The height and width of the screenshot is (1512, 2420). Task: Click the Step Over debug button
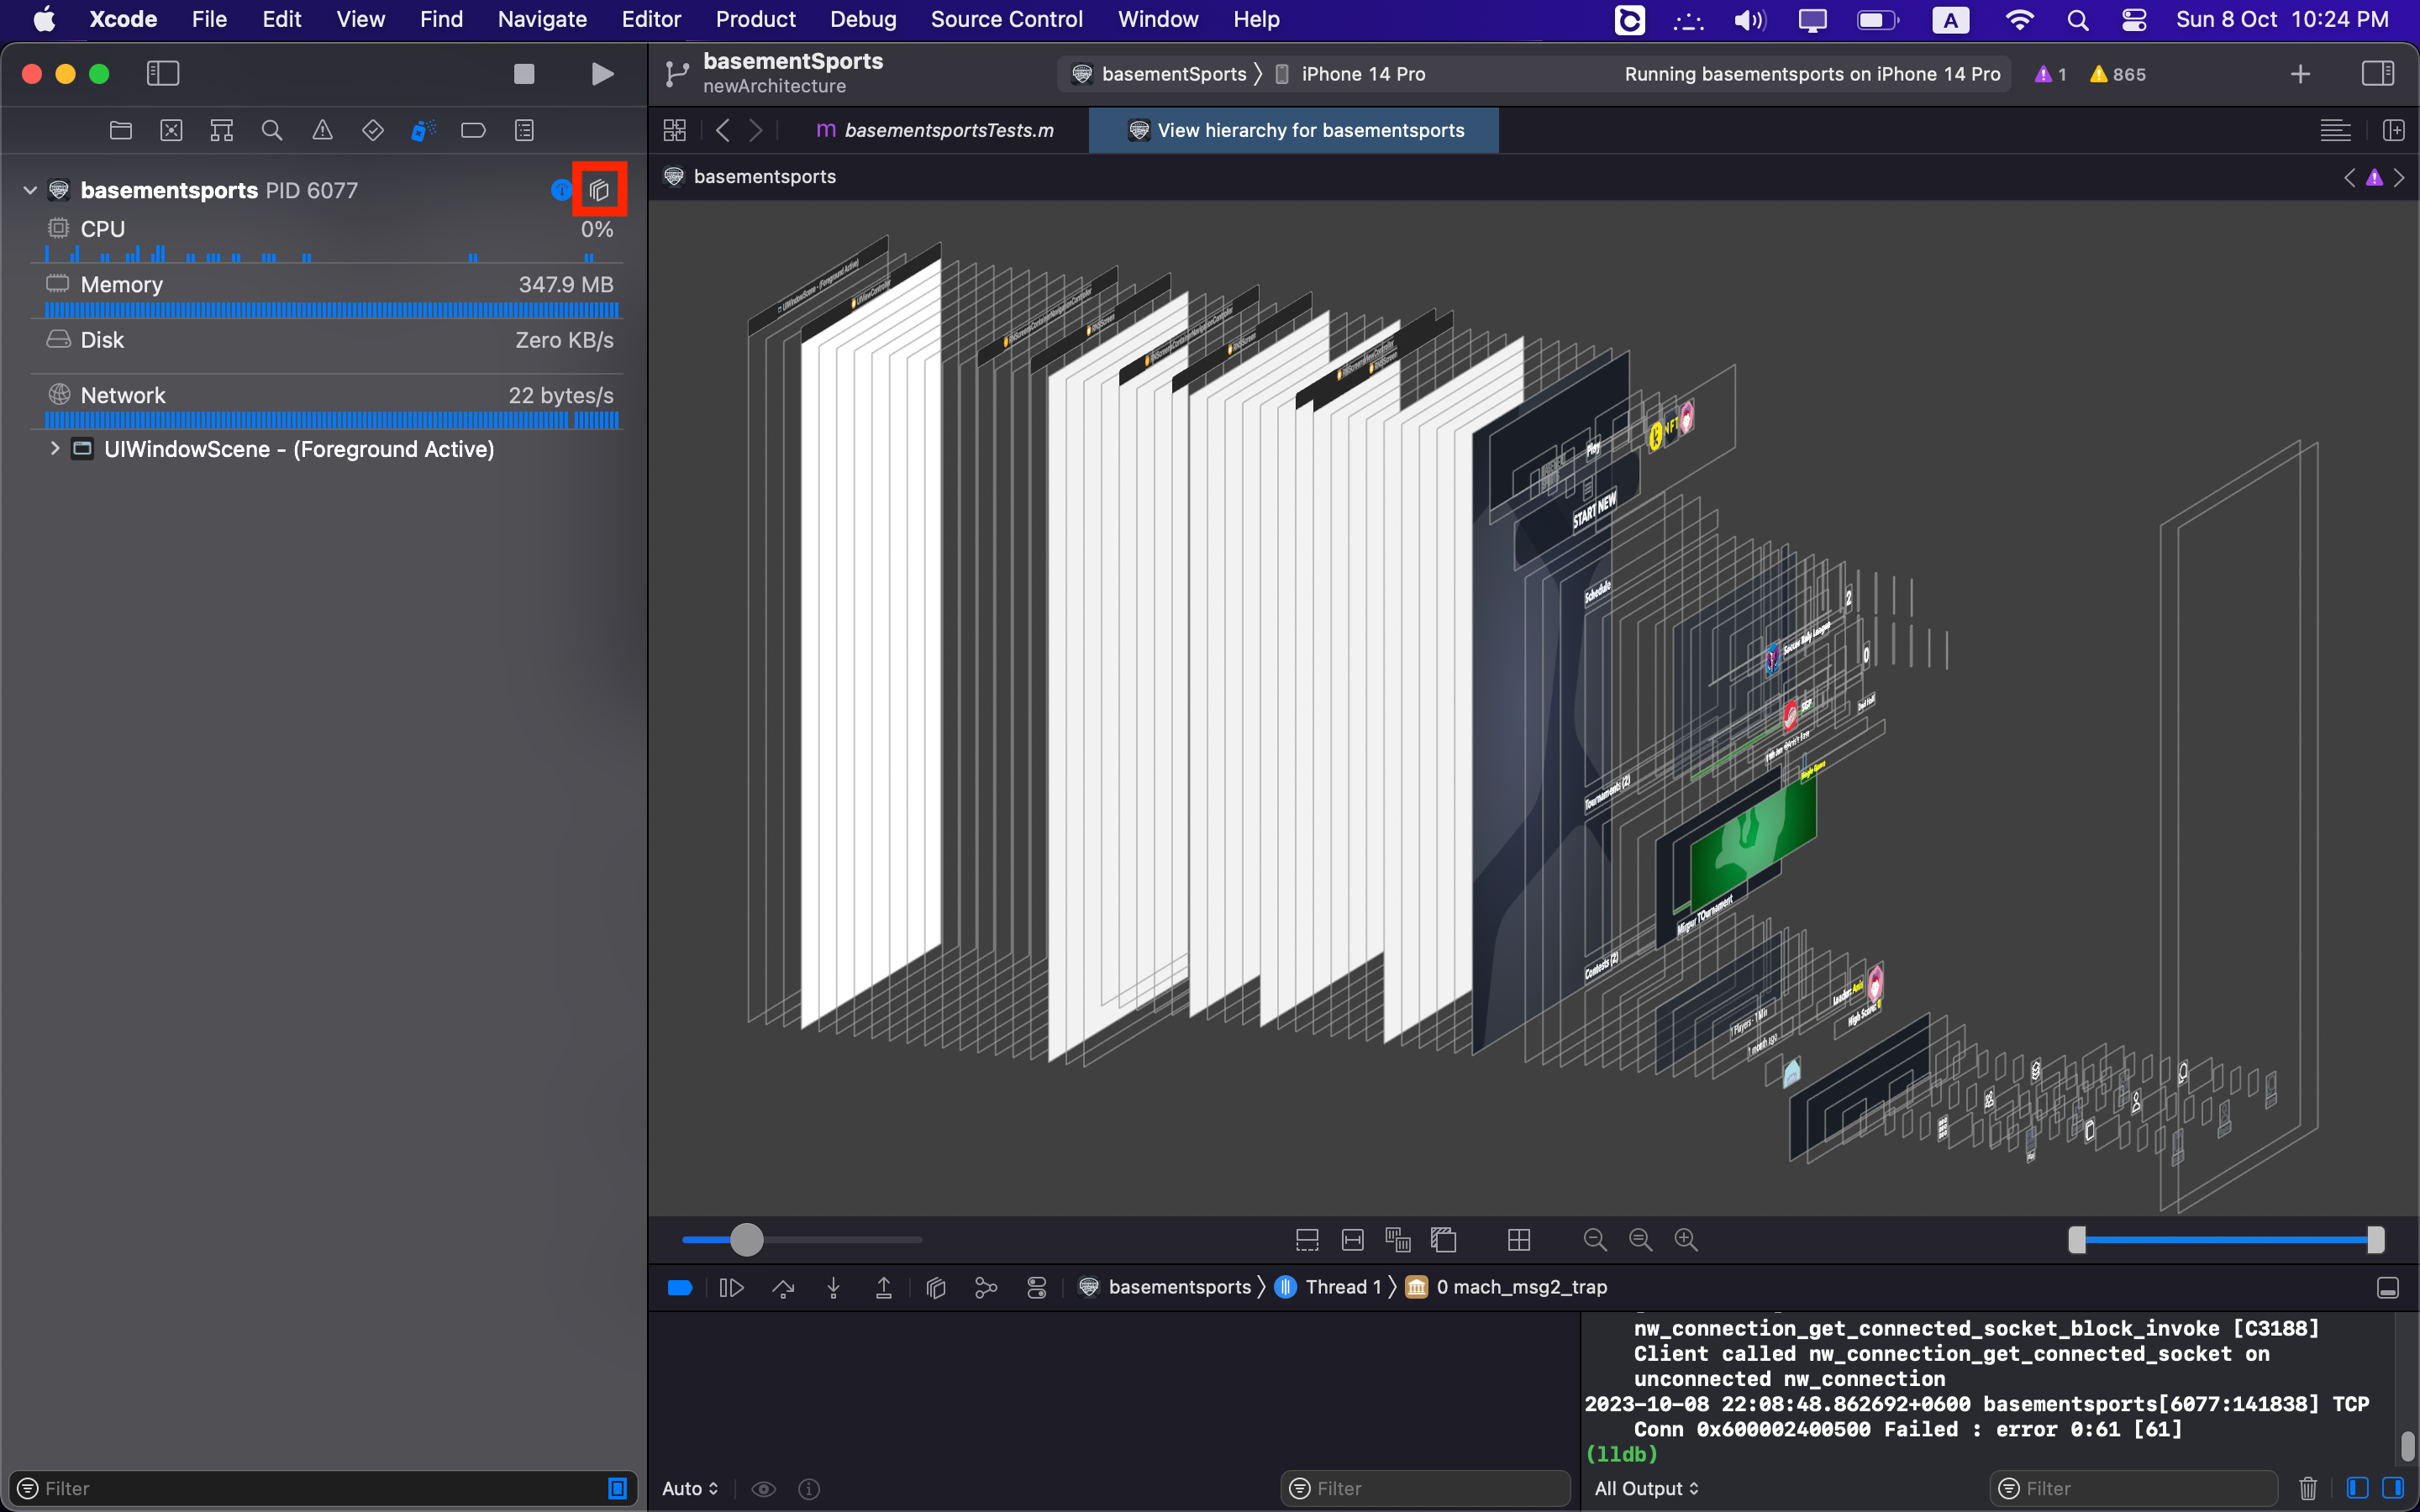783,1288
